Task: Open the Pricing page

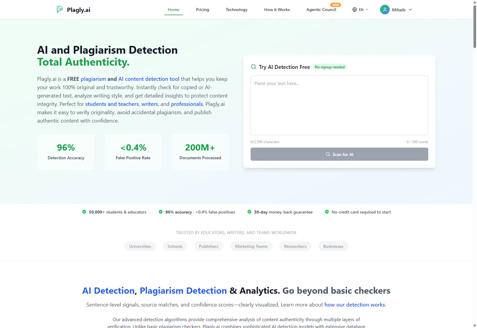Action: pyautogui.click(x=202, y=10)
